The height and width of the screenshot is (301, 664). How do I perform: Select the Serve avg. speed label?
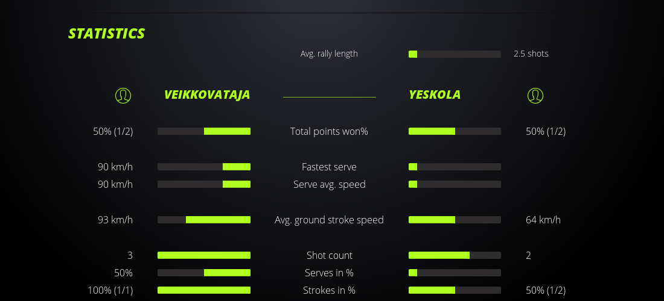tap(329, 184)
